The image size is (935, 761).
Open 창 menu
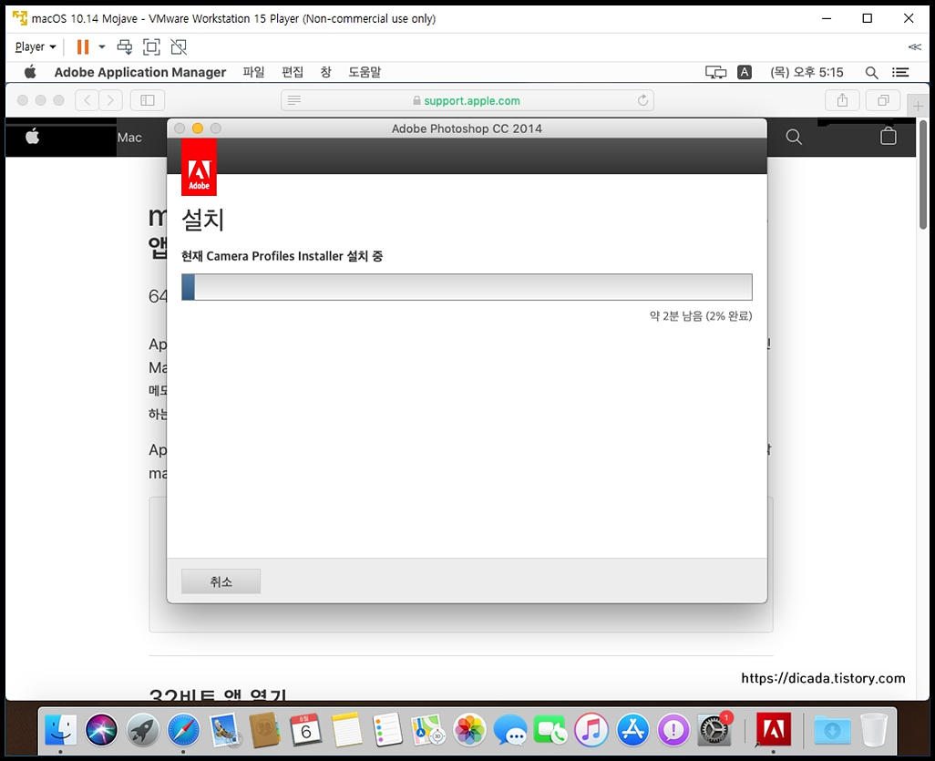click(325, 73)
